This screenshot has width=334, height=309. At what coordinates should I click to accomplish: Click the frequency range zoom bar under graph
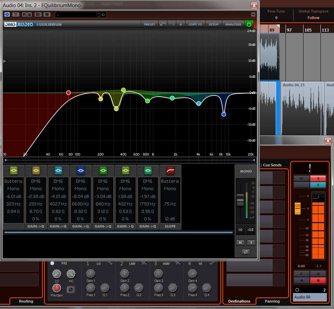pyautogui.click(x=130, y=160)
